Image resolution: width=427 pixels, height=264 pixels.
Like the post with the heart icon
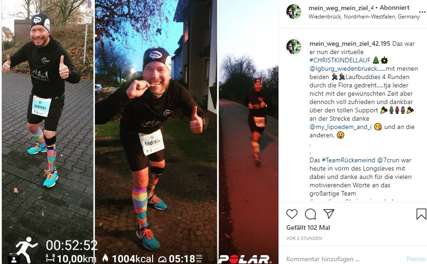(x=291, y=214)
